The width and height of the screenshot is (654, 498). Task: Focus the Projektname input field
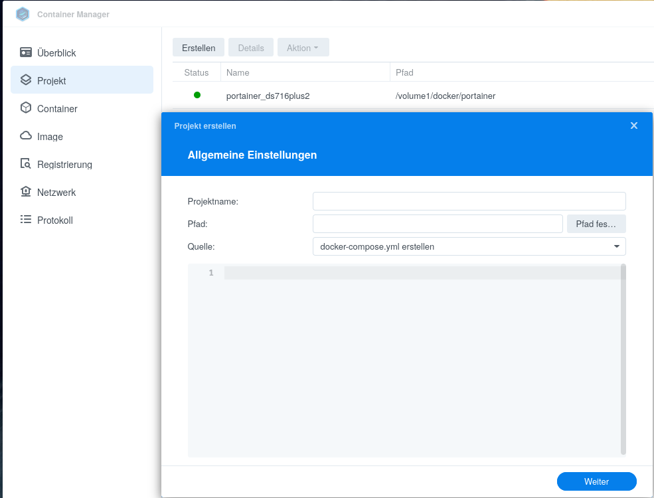click(469, 201)
